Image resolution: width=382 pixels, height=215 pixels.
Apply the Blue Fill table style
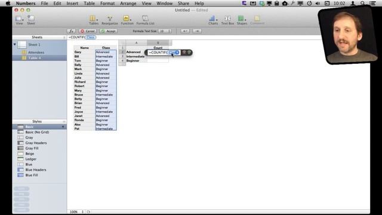tap(32, 175)
